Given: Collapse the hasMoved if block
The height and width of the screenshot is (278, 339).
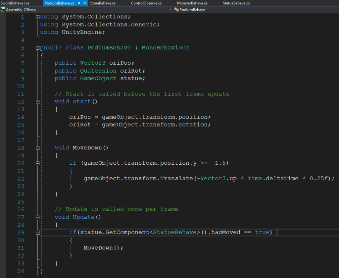Looking at the screenshot, I should pos(37,233).
